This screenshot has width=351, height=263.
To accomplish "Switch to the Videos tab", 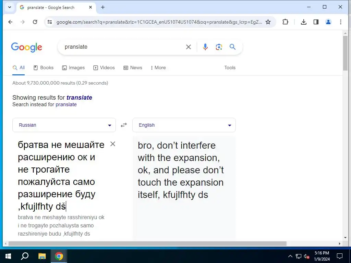I will (x=104, y=67).
